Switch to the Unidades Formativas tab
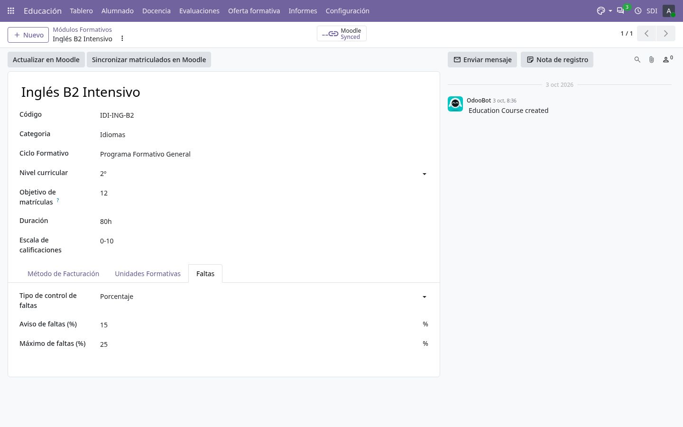Viewport: 683px width, 427px height. (x=148, y=274)
